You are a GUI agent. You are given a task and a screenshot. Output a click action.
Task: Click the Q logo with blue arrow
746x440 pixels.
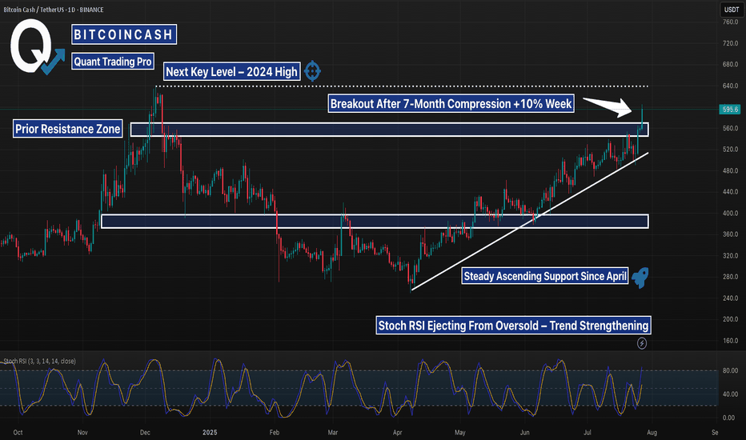[37, 46]
